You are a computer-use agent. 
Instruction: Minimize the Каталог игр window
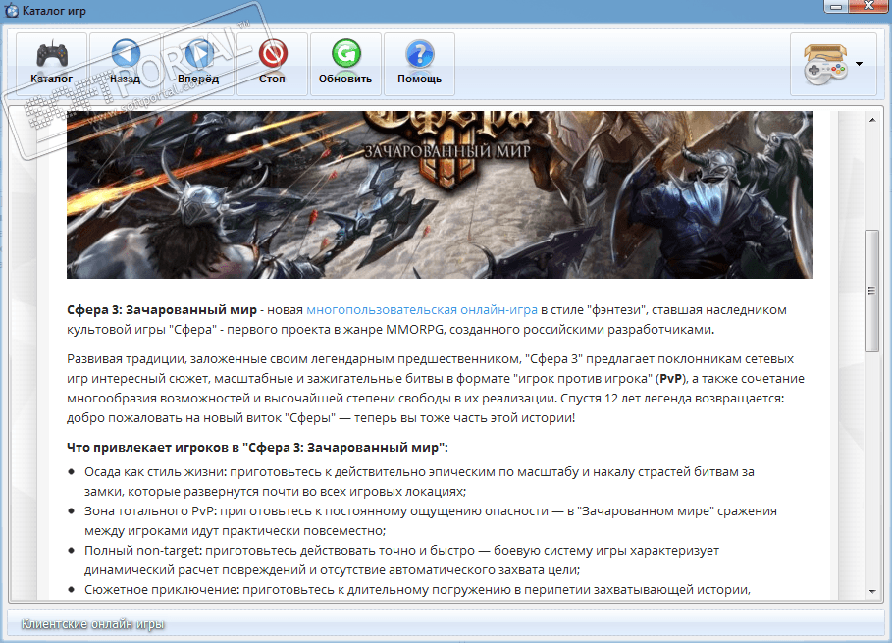836,6
